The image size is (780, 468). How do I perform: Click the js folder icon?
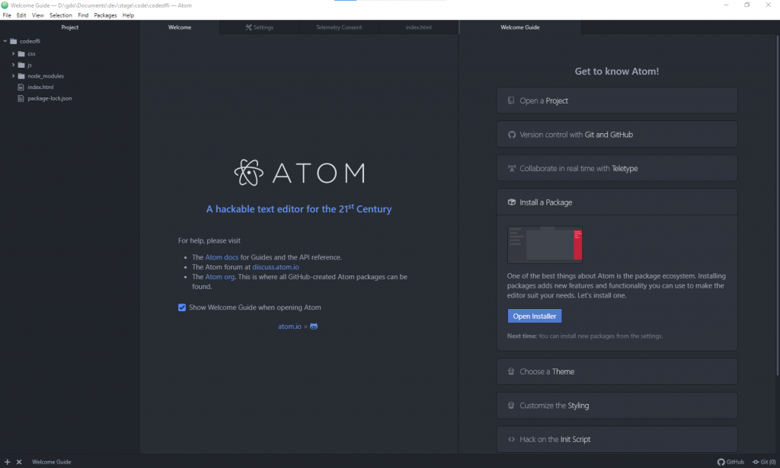tap(21, 65)
